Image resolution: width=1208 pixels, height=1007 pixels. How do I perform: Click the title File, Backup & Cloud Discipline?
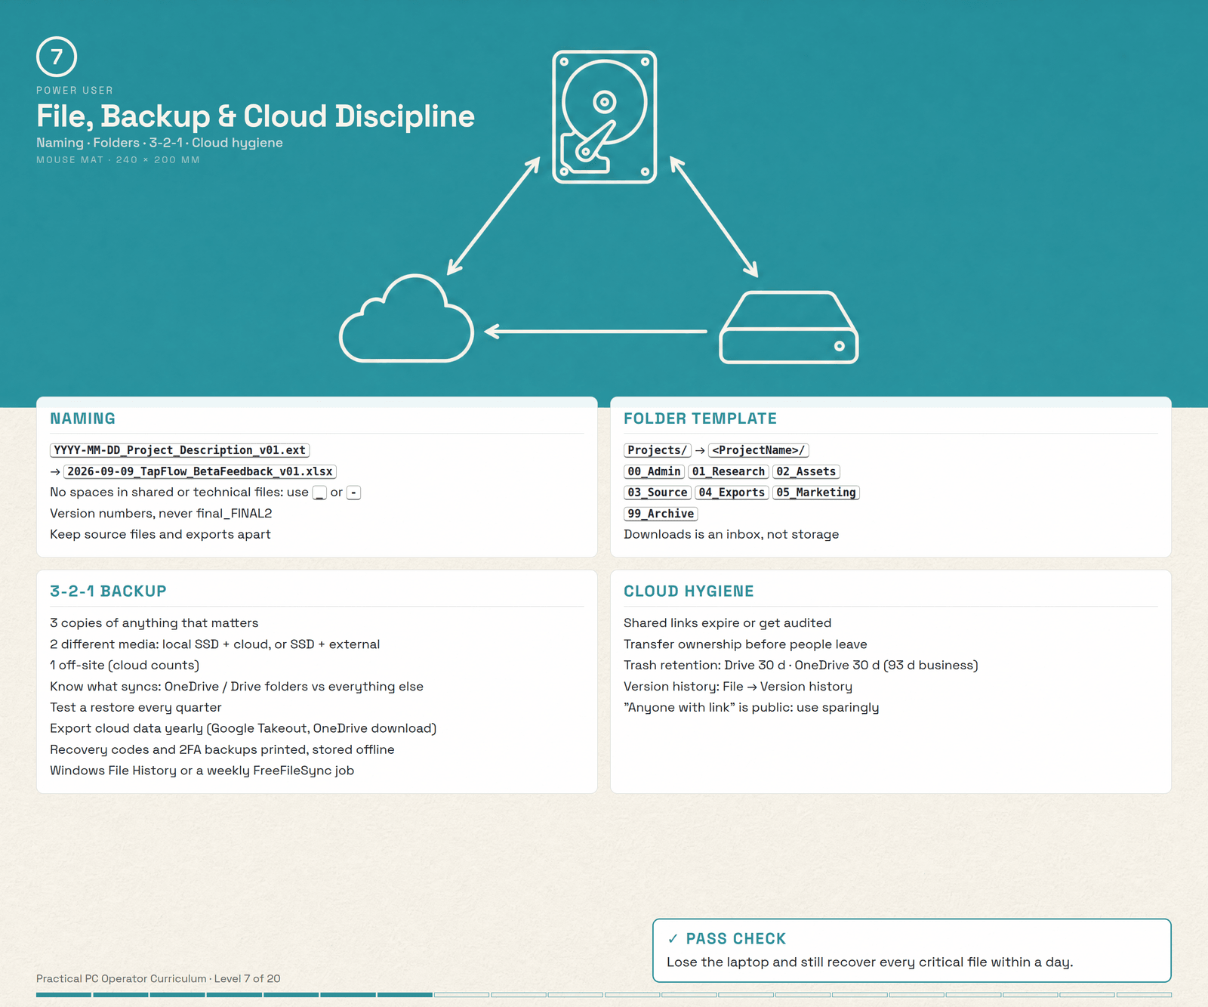(x=255, y=116)
